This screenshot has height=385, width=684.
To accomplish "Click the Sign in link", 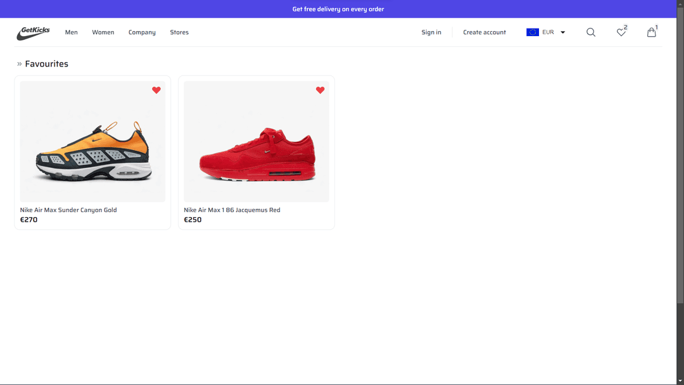I will click(x=431, y=32).
